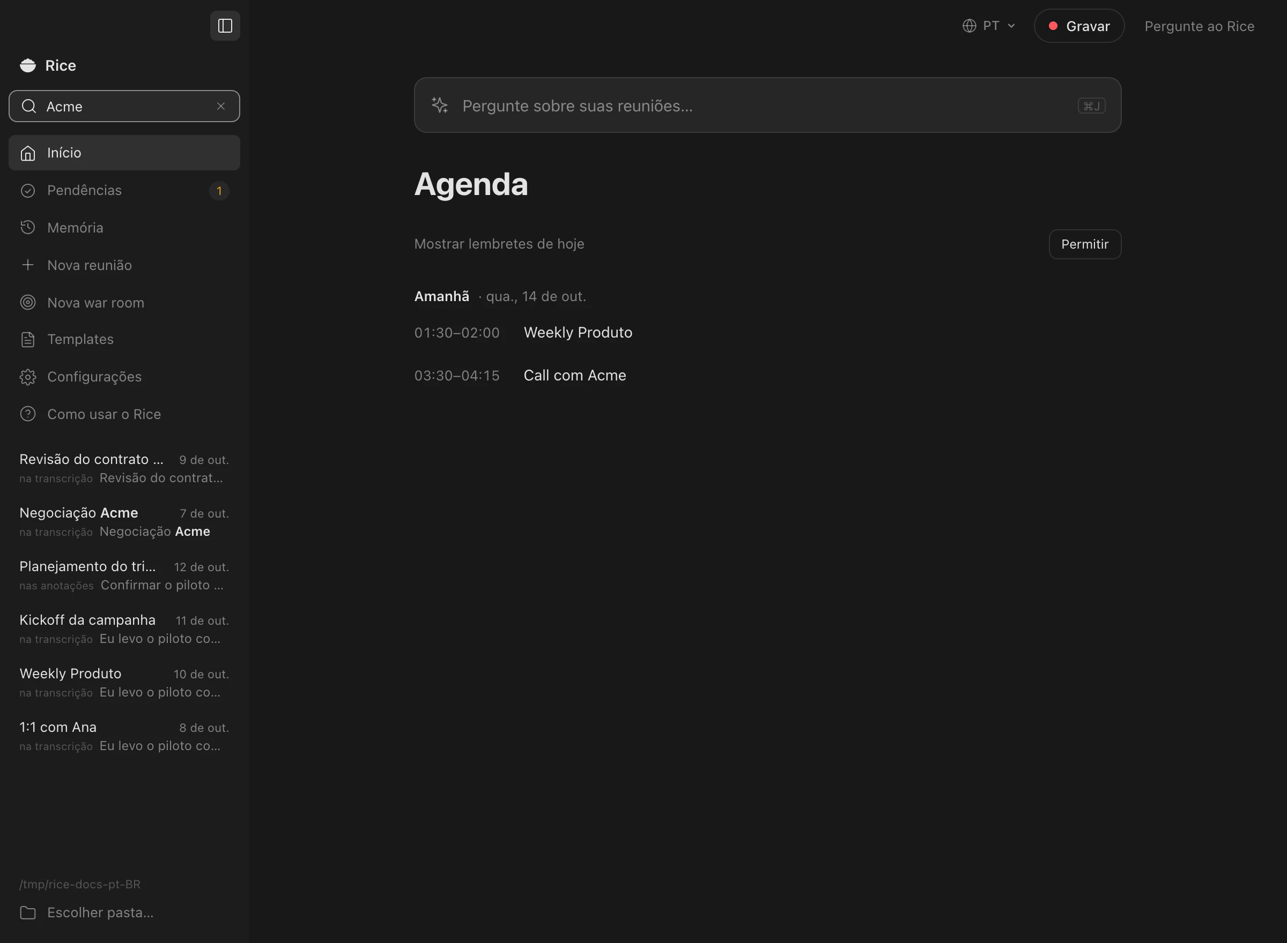Open Negociação Acme search result

124,522
